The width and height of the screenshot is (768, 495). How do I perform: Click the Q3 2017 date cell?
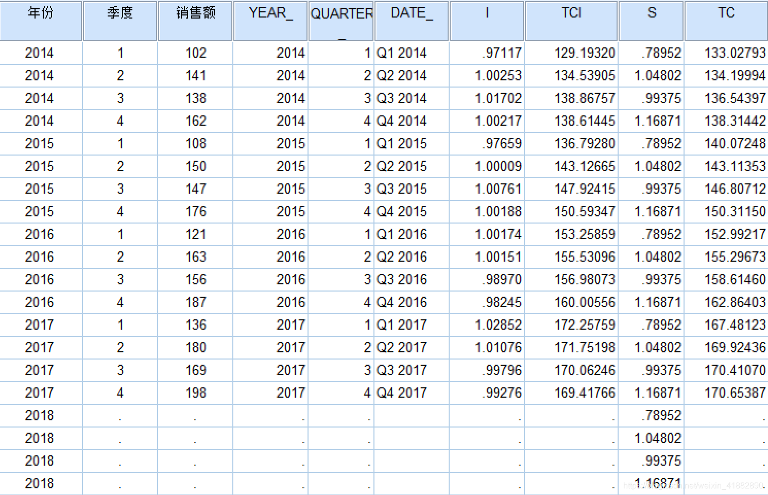(412, 370)
